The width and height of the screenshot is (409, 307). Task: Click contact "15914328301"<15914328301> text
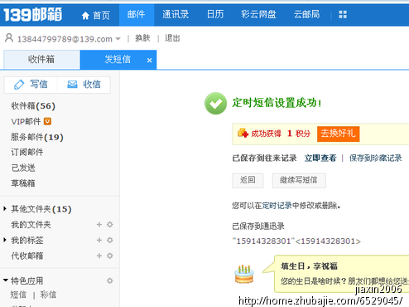pos(296,241)
